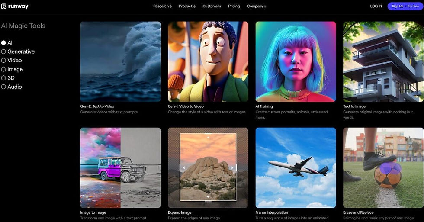Select the Audio filter radio button
This screenshot has height=222, width=424.
click(3, 87)
